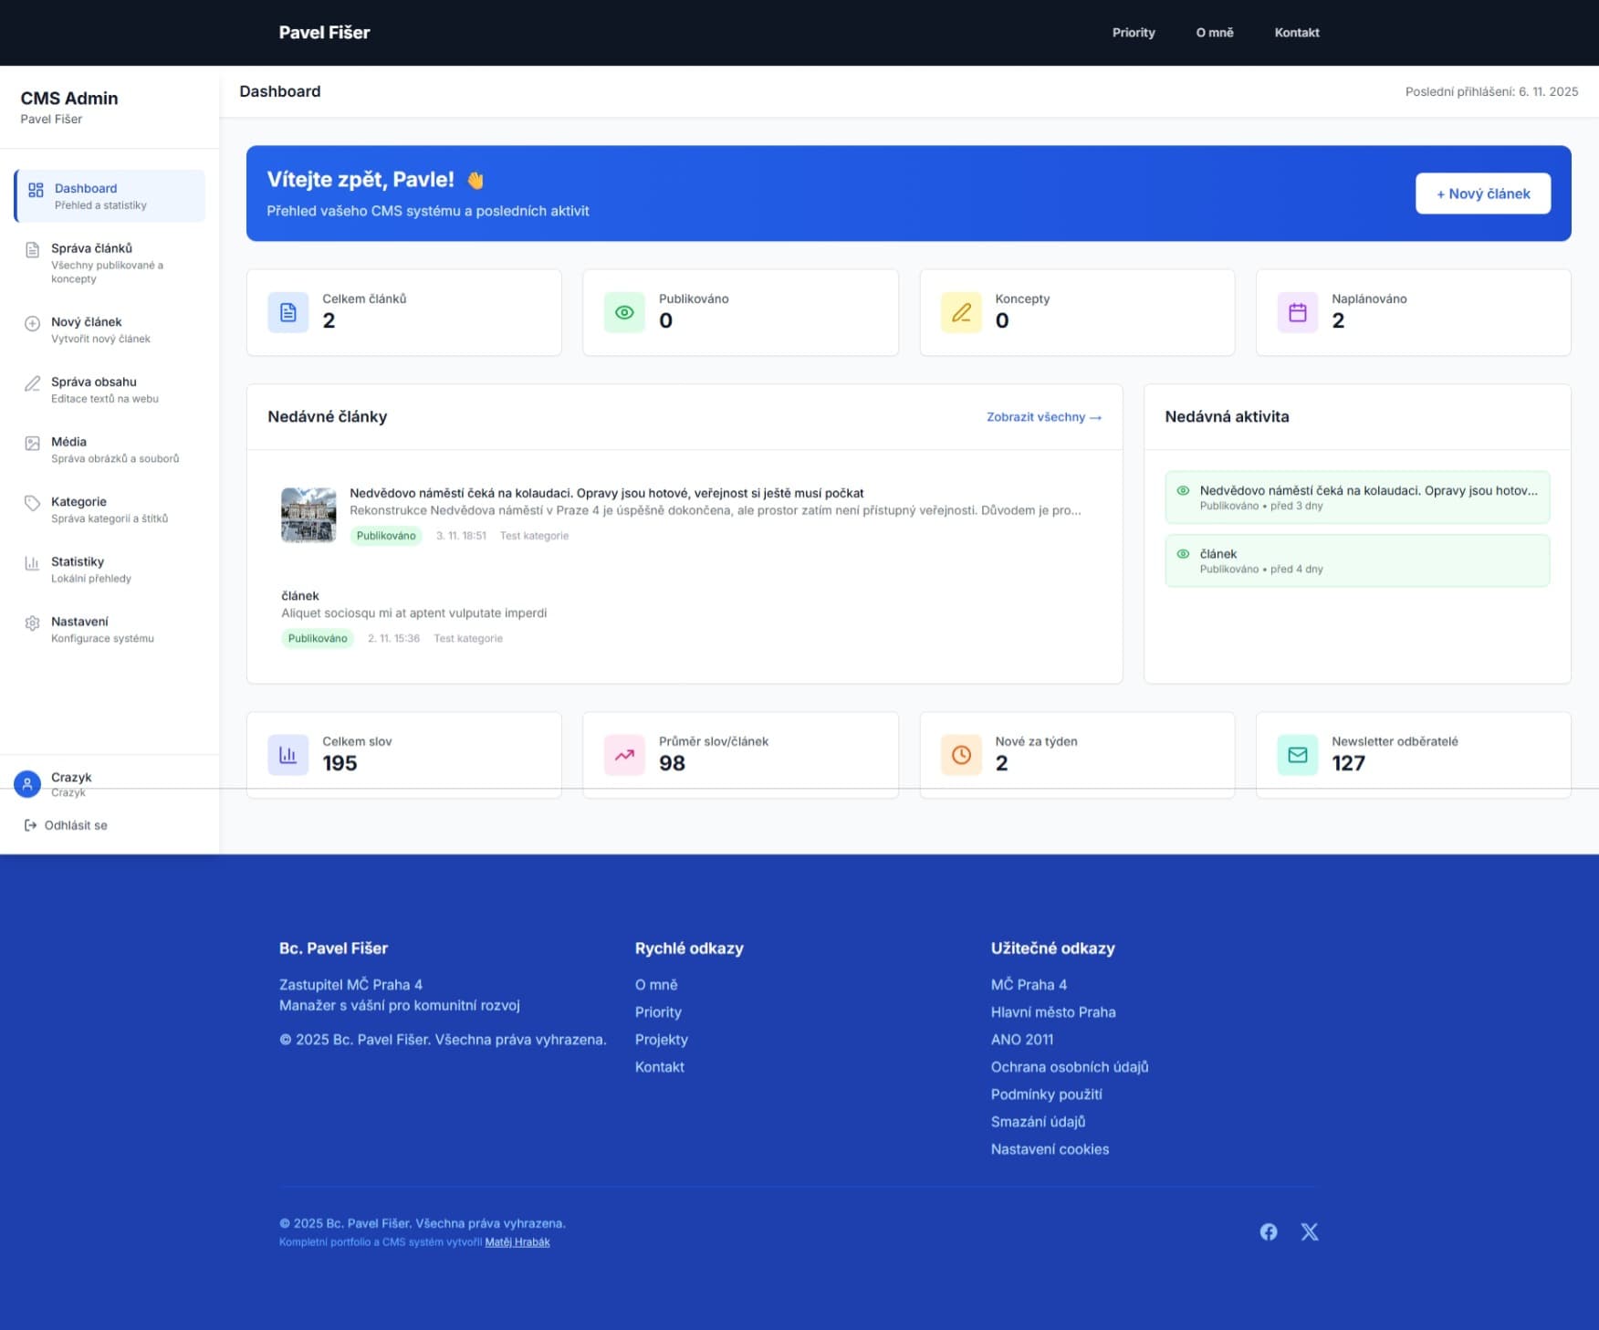This screenshot has height=1330, width=1599.
Task: Click the Facebook icon in the footer
Action: click(1269, 1231)
